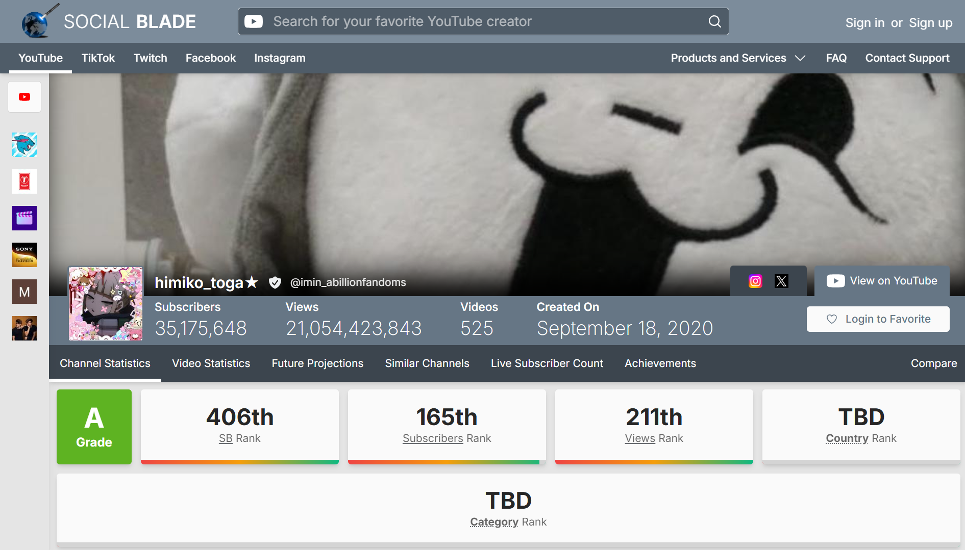Click the subscriber count 35,175,648
965x550 pixels.
[201, 328]
